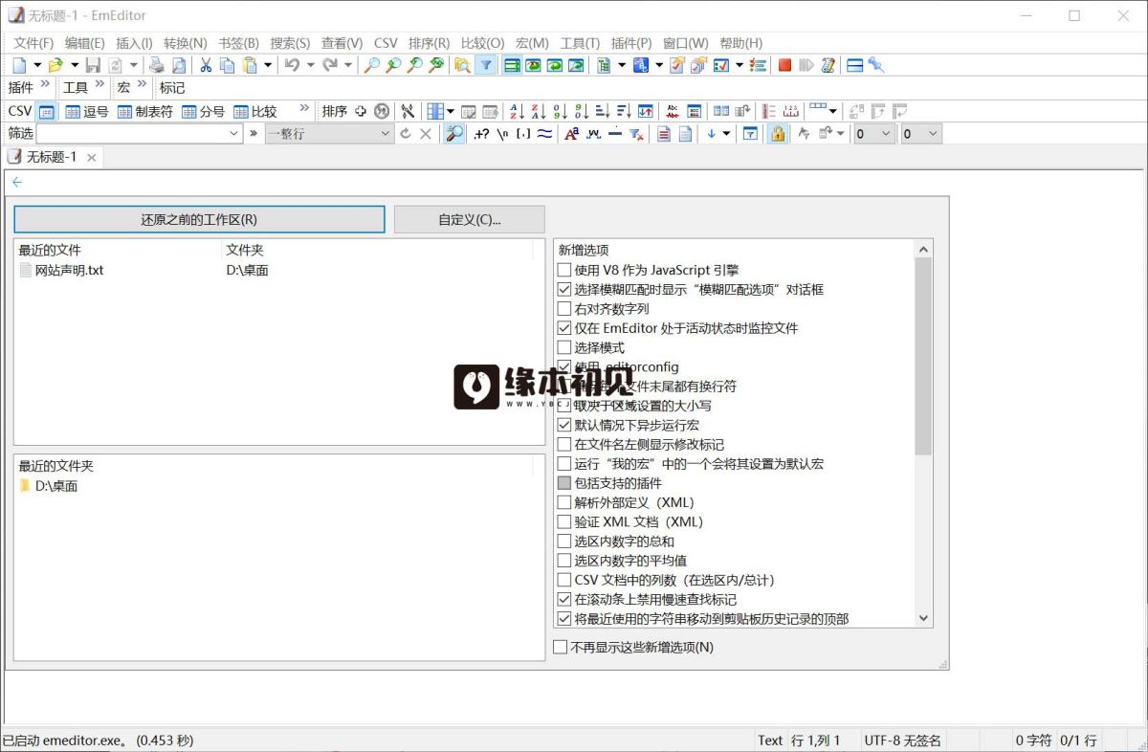Uncheck 仅在 EmEditor 处于活动状态时监控文件
The width and height of the screenshot is (1148, 752).
click(x=564, y=328)
